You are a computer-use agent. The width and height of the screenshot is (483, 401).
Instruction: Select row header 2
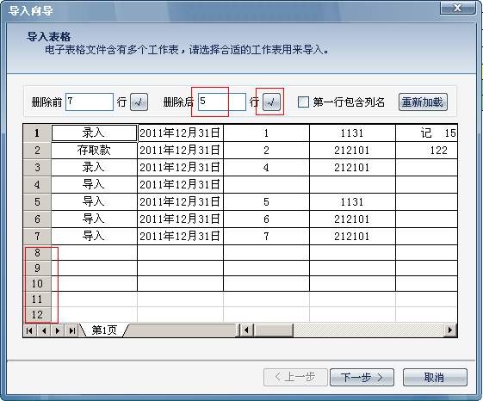click(37, 151)
